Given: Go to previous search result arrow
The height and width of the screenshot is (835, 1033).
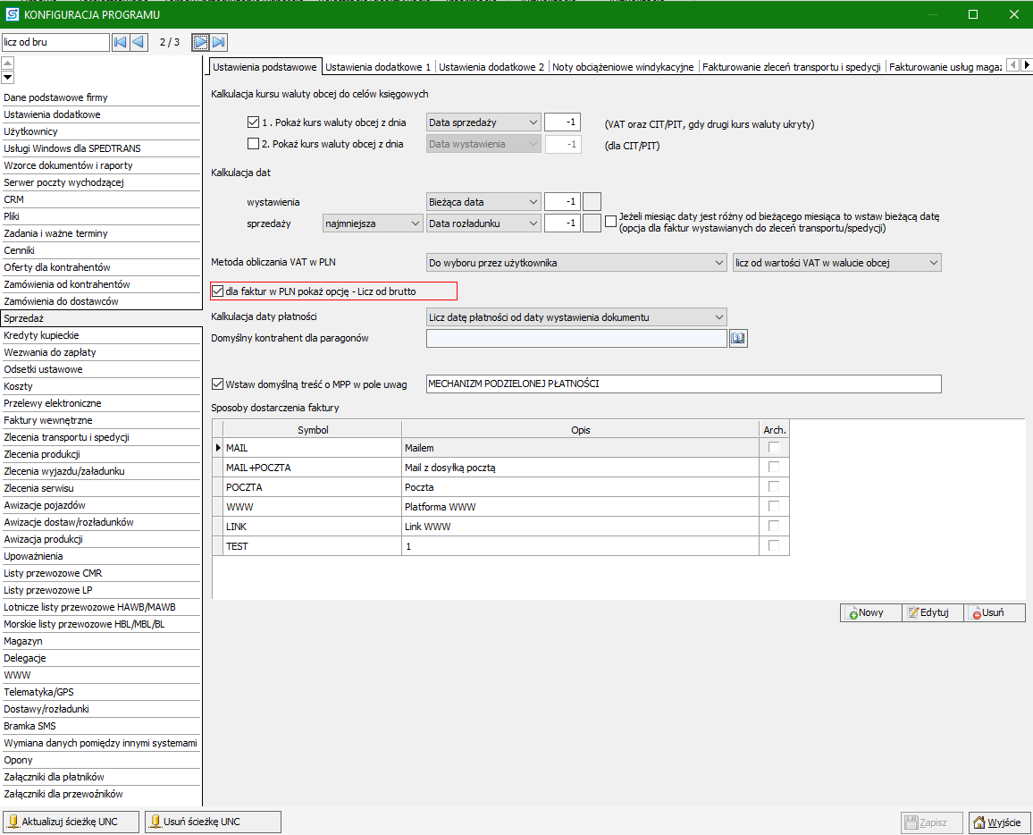Looking at the screenshot, I should (x=139, y=42).
